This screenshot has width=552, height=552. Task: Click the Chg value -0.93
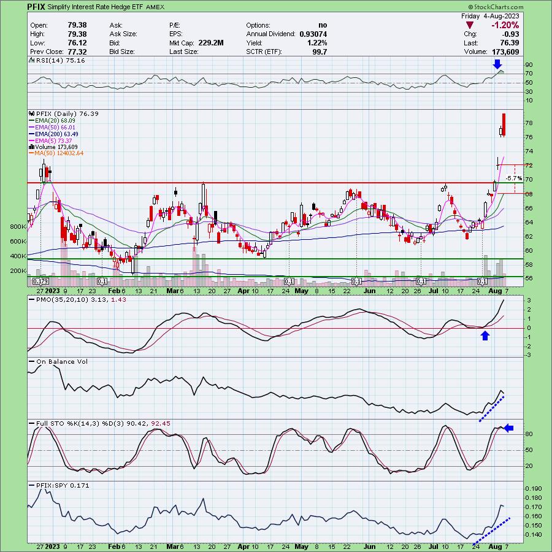[511, 34]
